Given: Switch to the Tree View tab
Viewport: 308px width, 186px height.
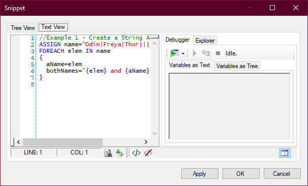Looking at the screenshot, I should 22,28.
